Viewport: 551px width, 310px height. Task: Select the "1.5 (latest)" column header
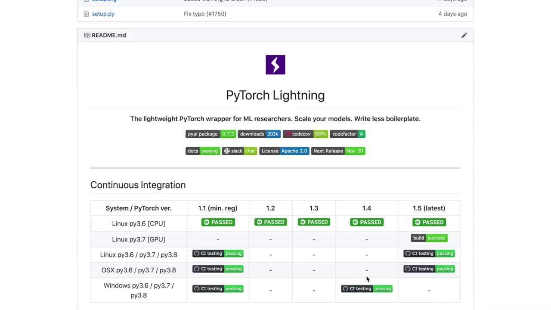pyautogui.click(x=429, y=208)
